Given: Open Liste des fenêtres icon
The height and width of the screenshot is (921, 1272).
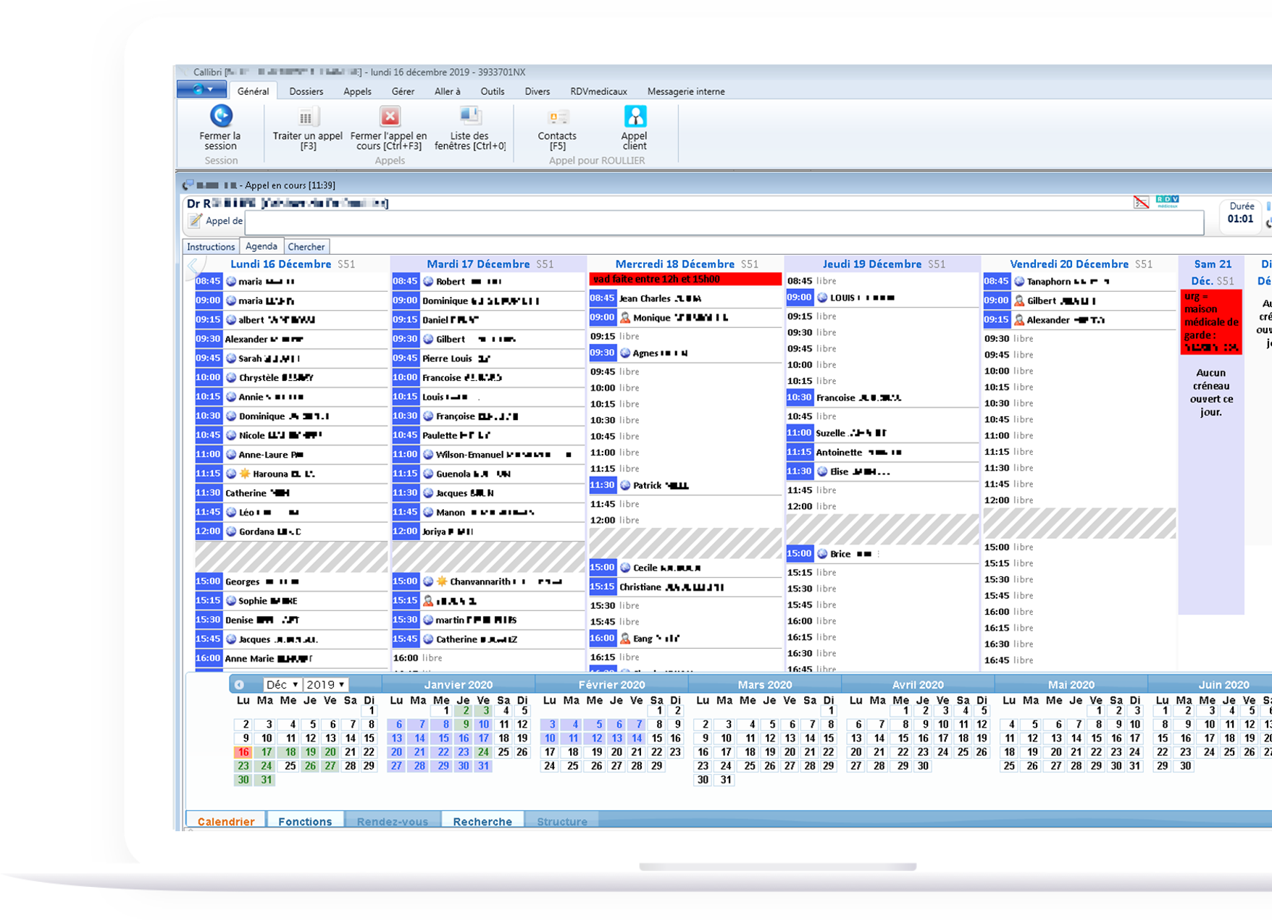Looking at the screenshot, I should [x=470, y=116].
